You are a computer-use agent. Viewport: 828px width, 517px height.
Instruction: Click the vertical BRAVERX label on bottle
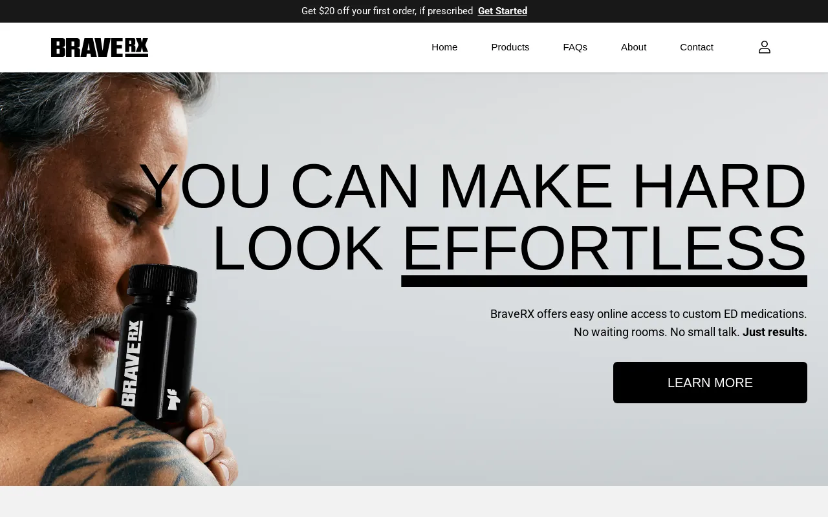(132, 363)
